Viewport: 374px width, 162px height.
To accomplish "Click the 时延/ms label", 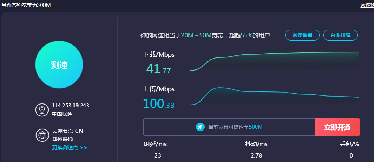I will tap(155, 144).
